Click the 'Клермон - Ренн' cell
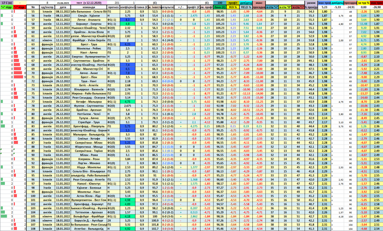 coord(89,159)
